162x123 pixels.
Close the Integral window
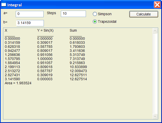pyautogui.click(x=157, y=5)
